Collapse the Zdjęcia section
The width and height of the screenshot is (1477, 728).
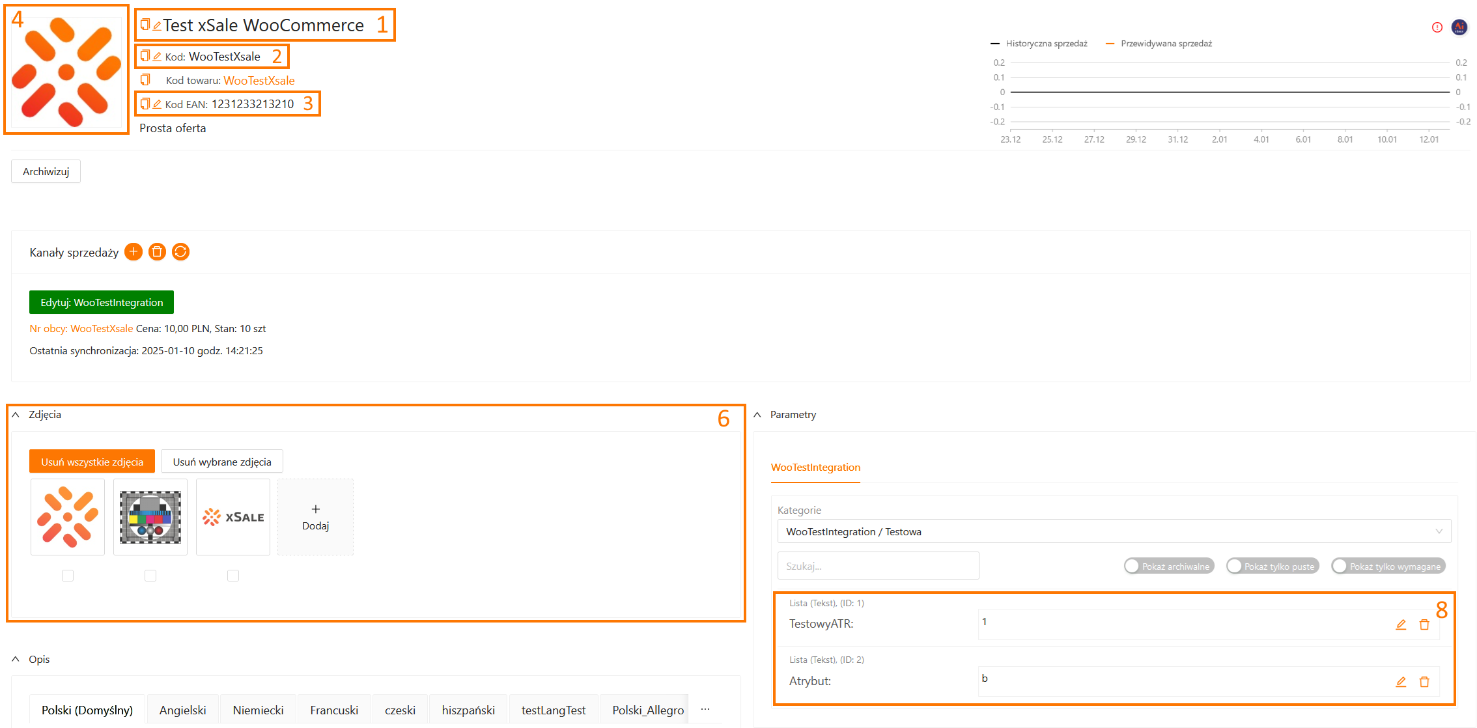coord(16,415)
